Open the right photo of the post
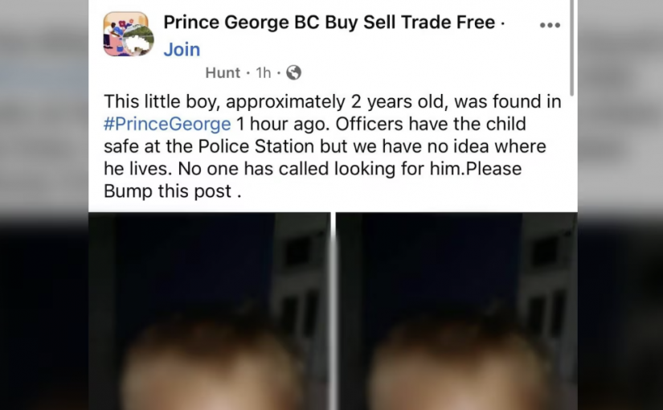This screenshot has width=663, height=410. (x=456, y=314)
